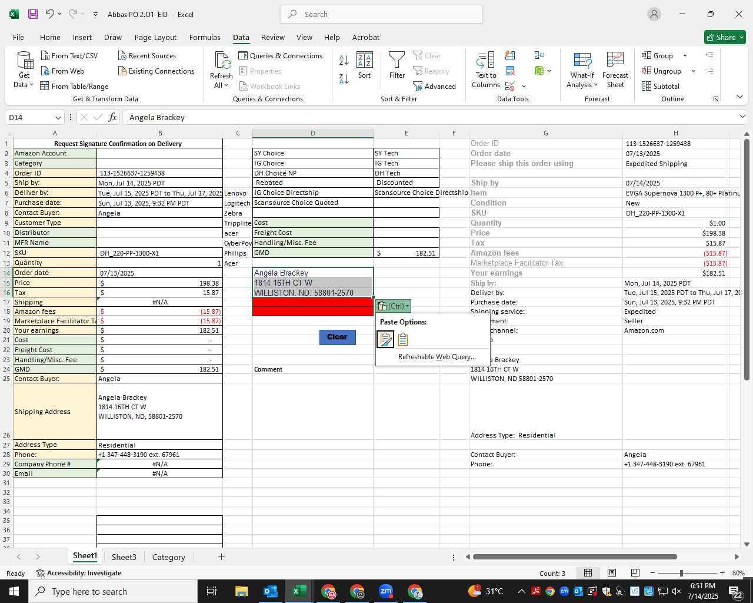Screen dimensions: 753x603
Task: Open Outline dialog launcher
Action: pyautogui.click(x=716, y=99)
